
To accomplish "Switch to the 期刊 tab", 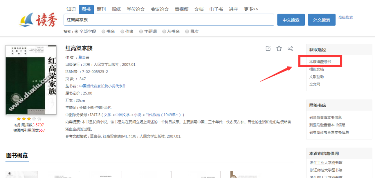I will 101,9.
